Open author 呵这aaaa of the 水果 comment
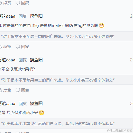 point(8,60)
